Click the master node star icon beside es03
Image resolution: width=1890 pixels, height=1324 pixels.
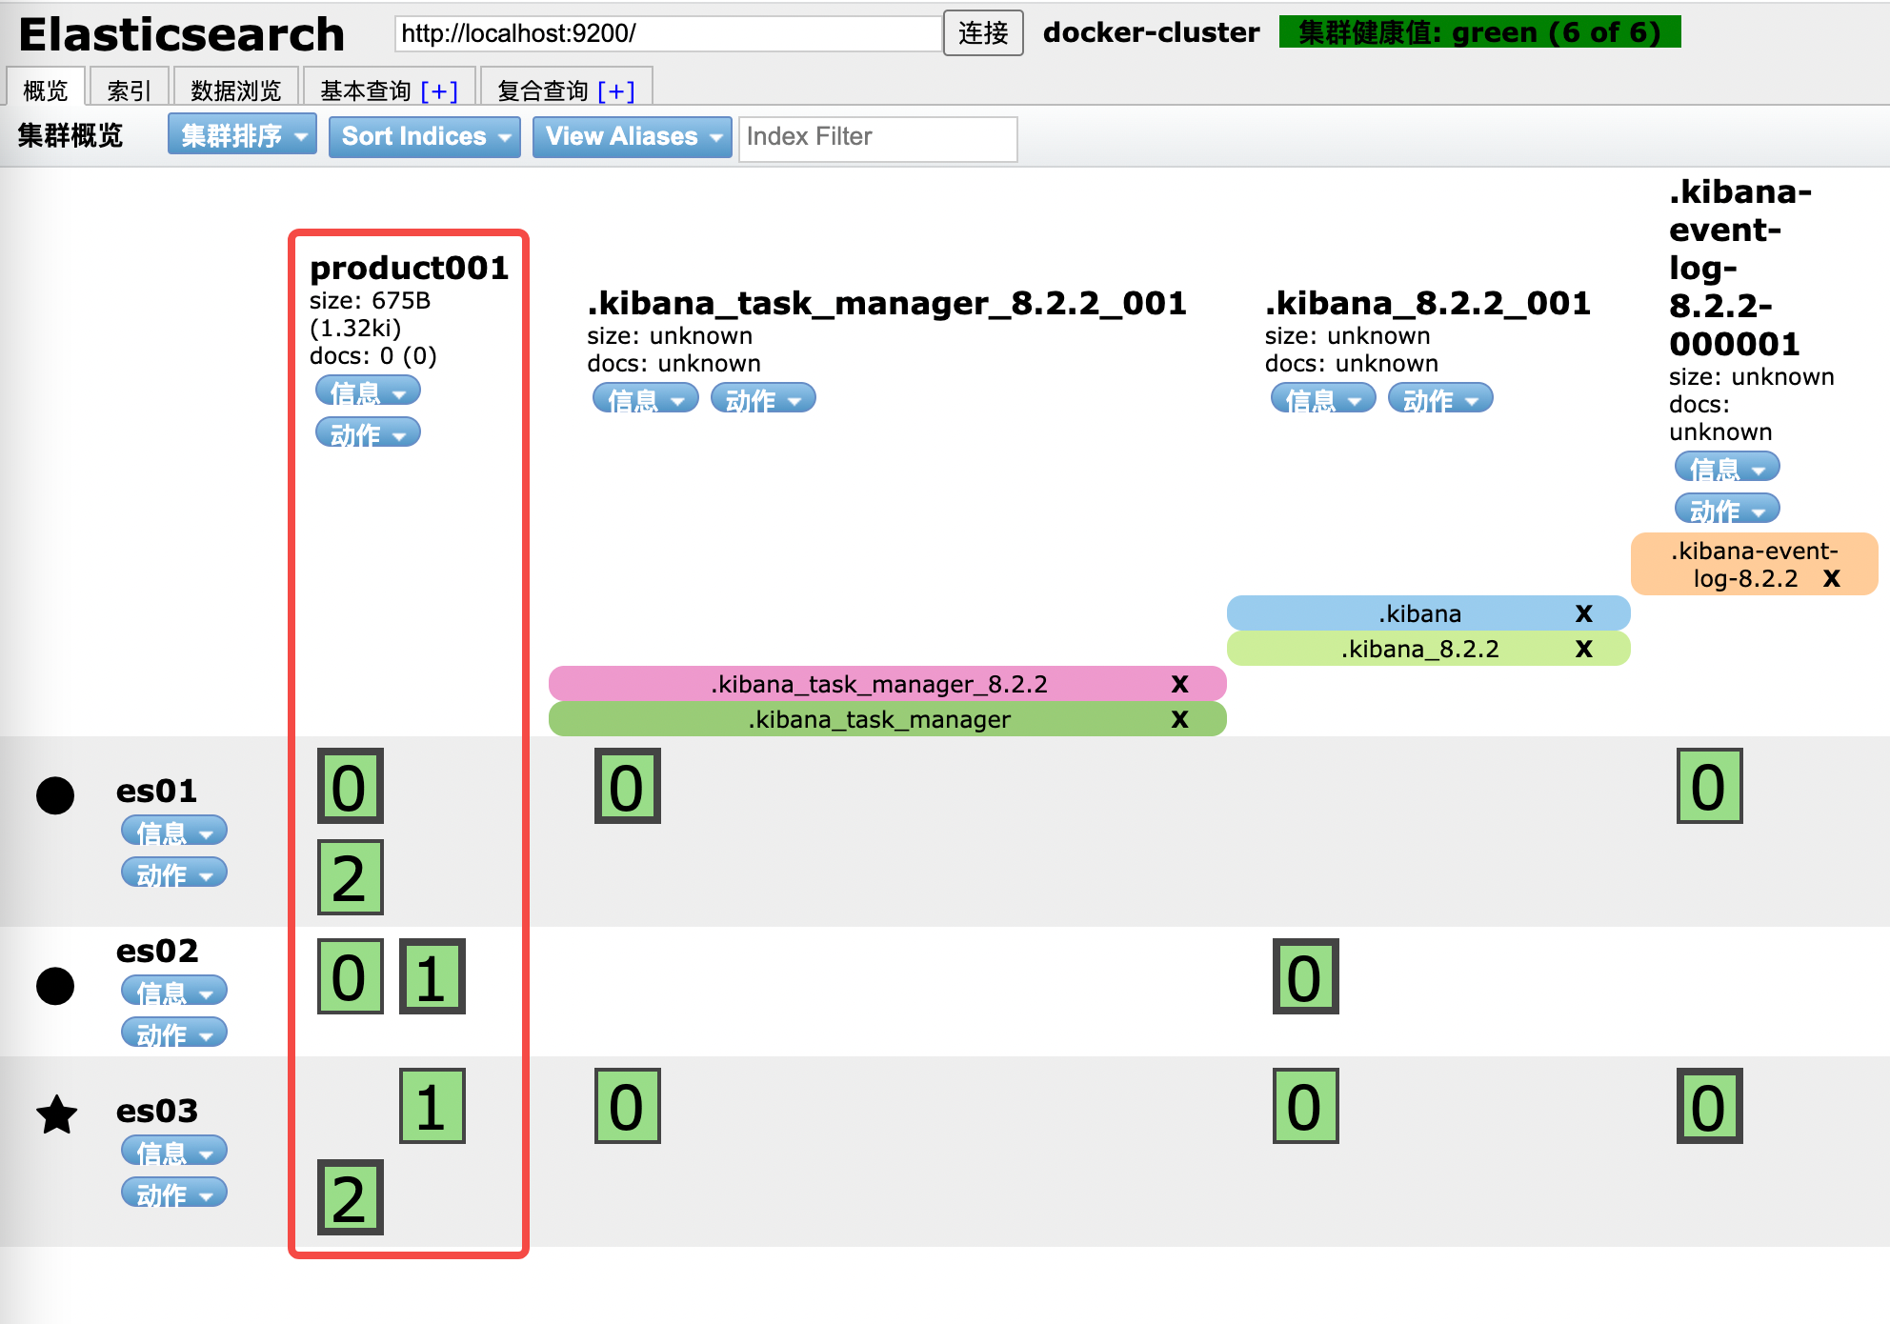tap(57, 1114)
